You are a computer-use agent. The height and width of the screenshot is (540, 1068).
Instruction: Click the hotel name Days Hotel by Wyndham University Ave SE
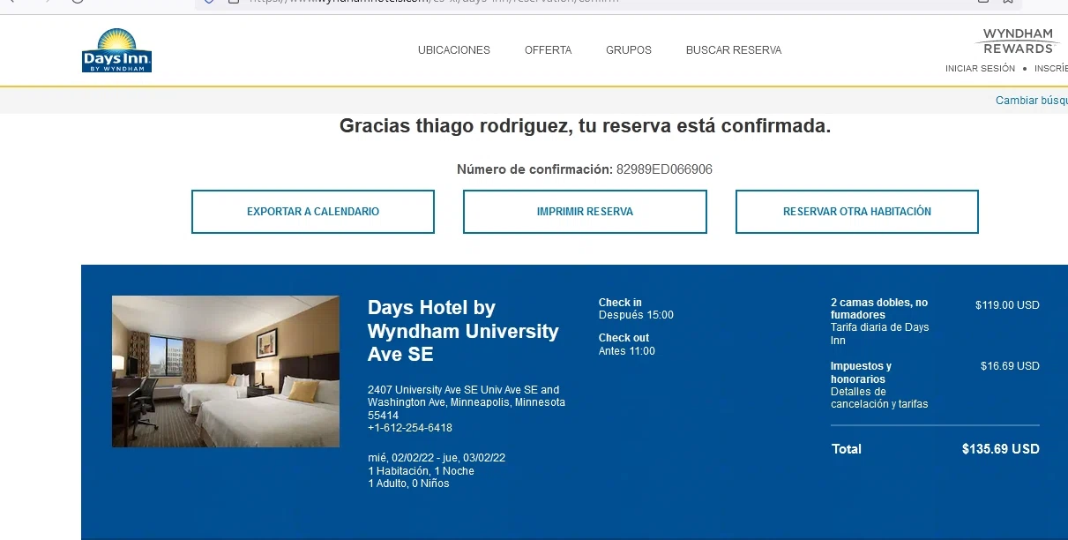point(463,331)
